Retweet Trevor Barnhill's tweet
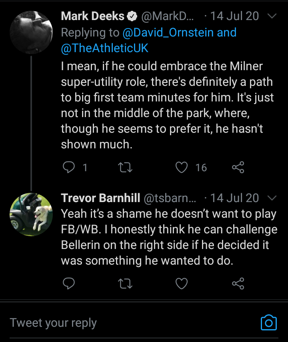Viewport: 288px width, 342px height. 125,284
